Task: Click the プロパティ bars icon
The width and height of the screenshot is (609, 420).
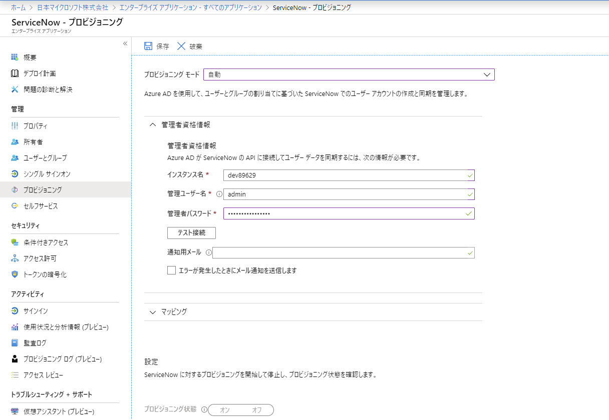Action: click(15, 126)
